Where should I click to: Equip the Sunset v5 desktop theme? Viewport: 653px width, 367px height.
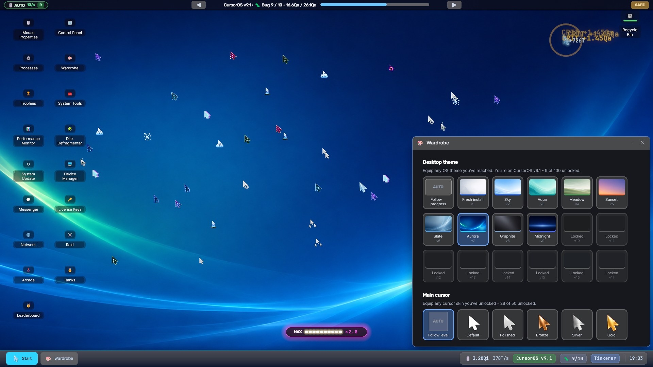tap(612, 193)
